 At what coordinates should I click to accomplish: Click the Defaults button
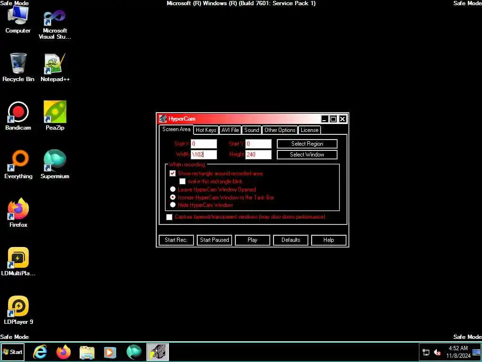click(290, 240)
